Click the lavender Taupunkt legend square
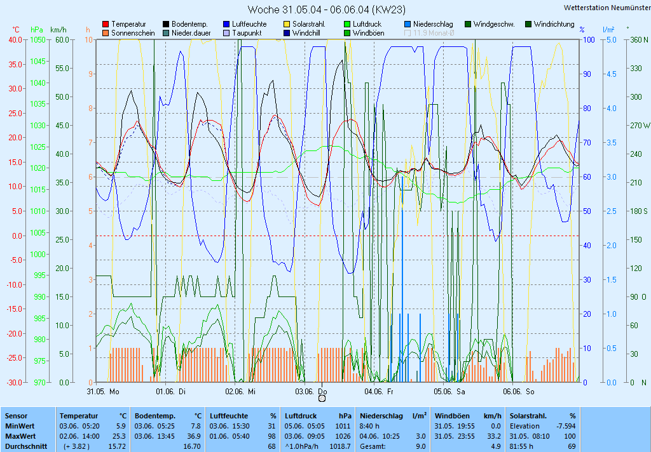This screenshot has height=452, width=651. [x=227, y=33]
